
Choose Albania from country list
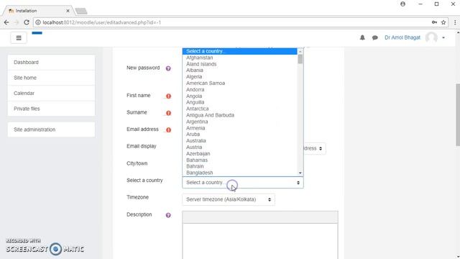[239, 71]
